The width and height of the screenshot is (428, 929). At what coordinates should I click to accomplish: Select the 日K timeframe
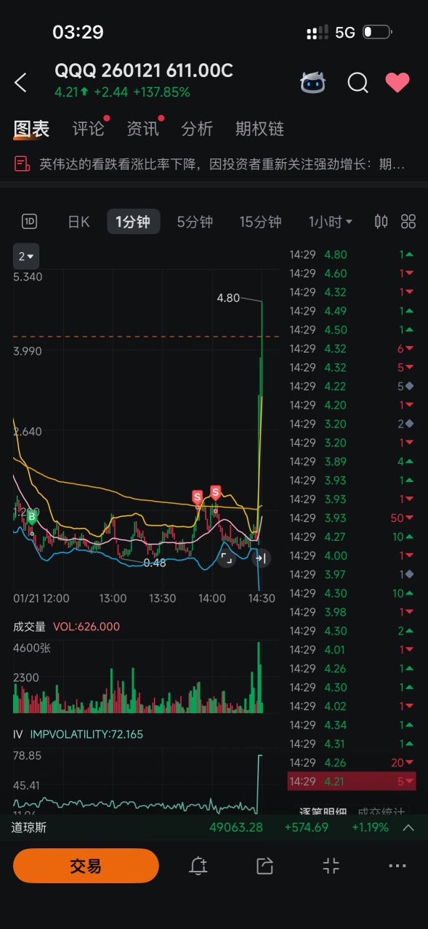tap(78, 222)
